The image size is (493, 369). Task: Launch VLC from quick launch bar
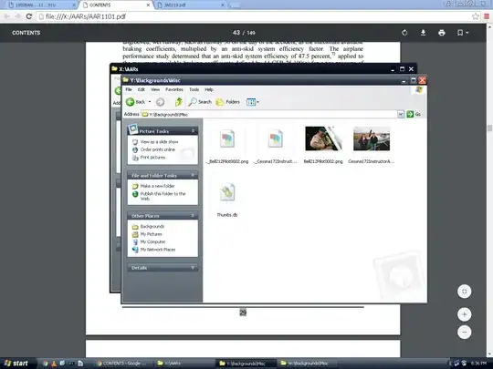(x=54, y=364)
